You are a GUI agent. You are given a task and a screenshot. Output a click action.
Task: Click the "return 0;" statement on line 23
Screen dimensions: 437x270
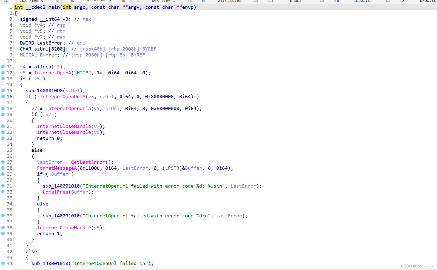tap(50, 138)
